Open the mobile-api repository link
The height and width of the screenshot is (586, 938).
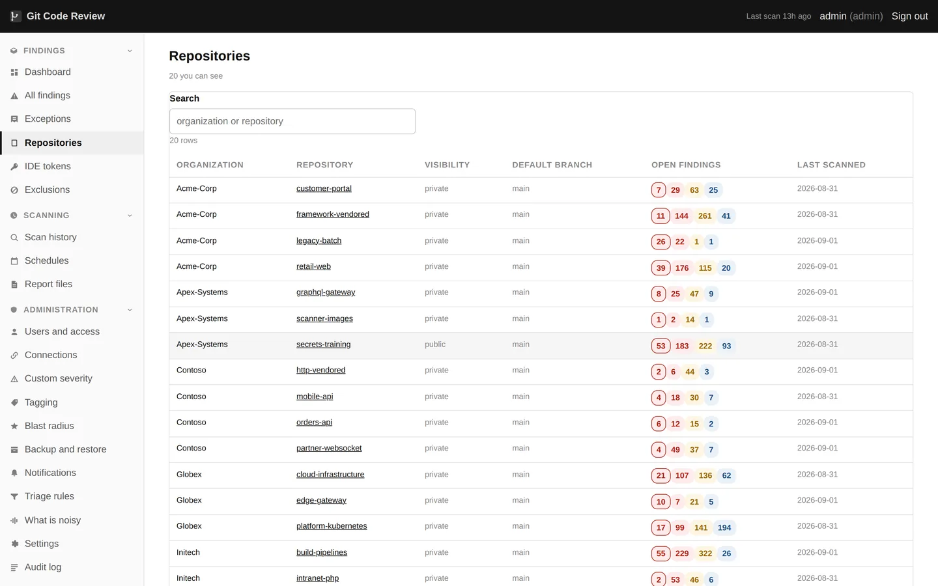[315, 397]
